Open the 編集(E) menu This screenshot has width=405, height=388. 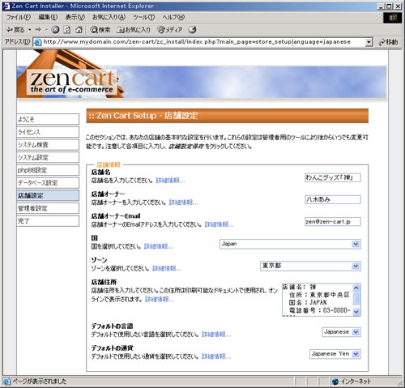[48, 17]
